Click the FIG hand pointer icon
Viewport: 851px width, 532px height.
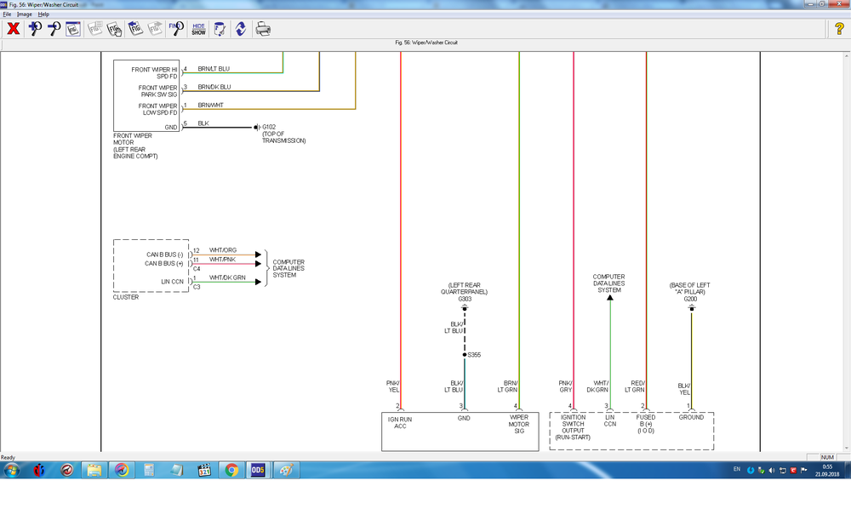pyautogui.click(x=115, y=29)
